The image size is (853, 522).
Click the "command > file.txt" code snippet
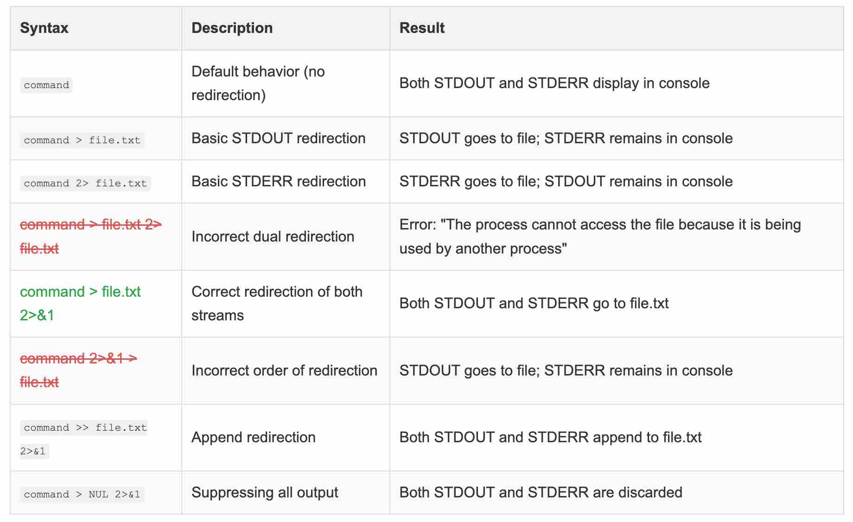(x=82, y=140)
